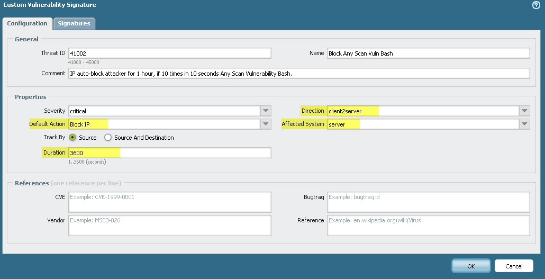Select the Source radio button
Viewport: 545px width, 279px height.
[72, 138]
